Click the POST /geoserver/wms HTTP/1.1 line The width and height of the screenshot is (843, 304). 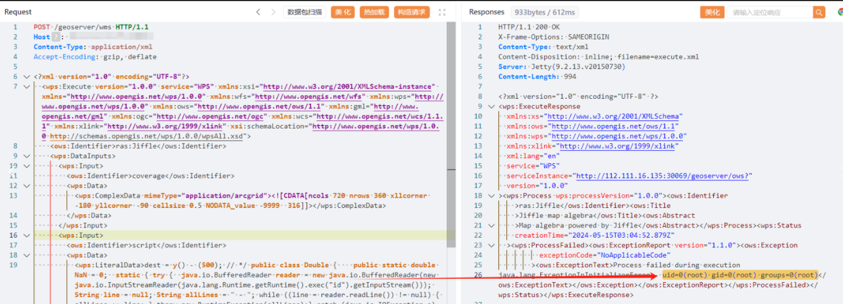point(91,27)
